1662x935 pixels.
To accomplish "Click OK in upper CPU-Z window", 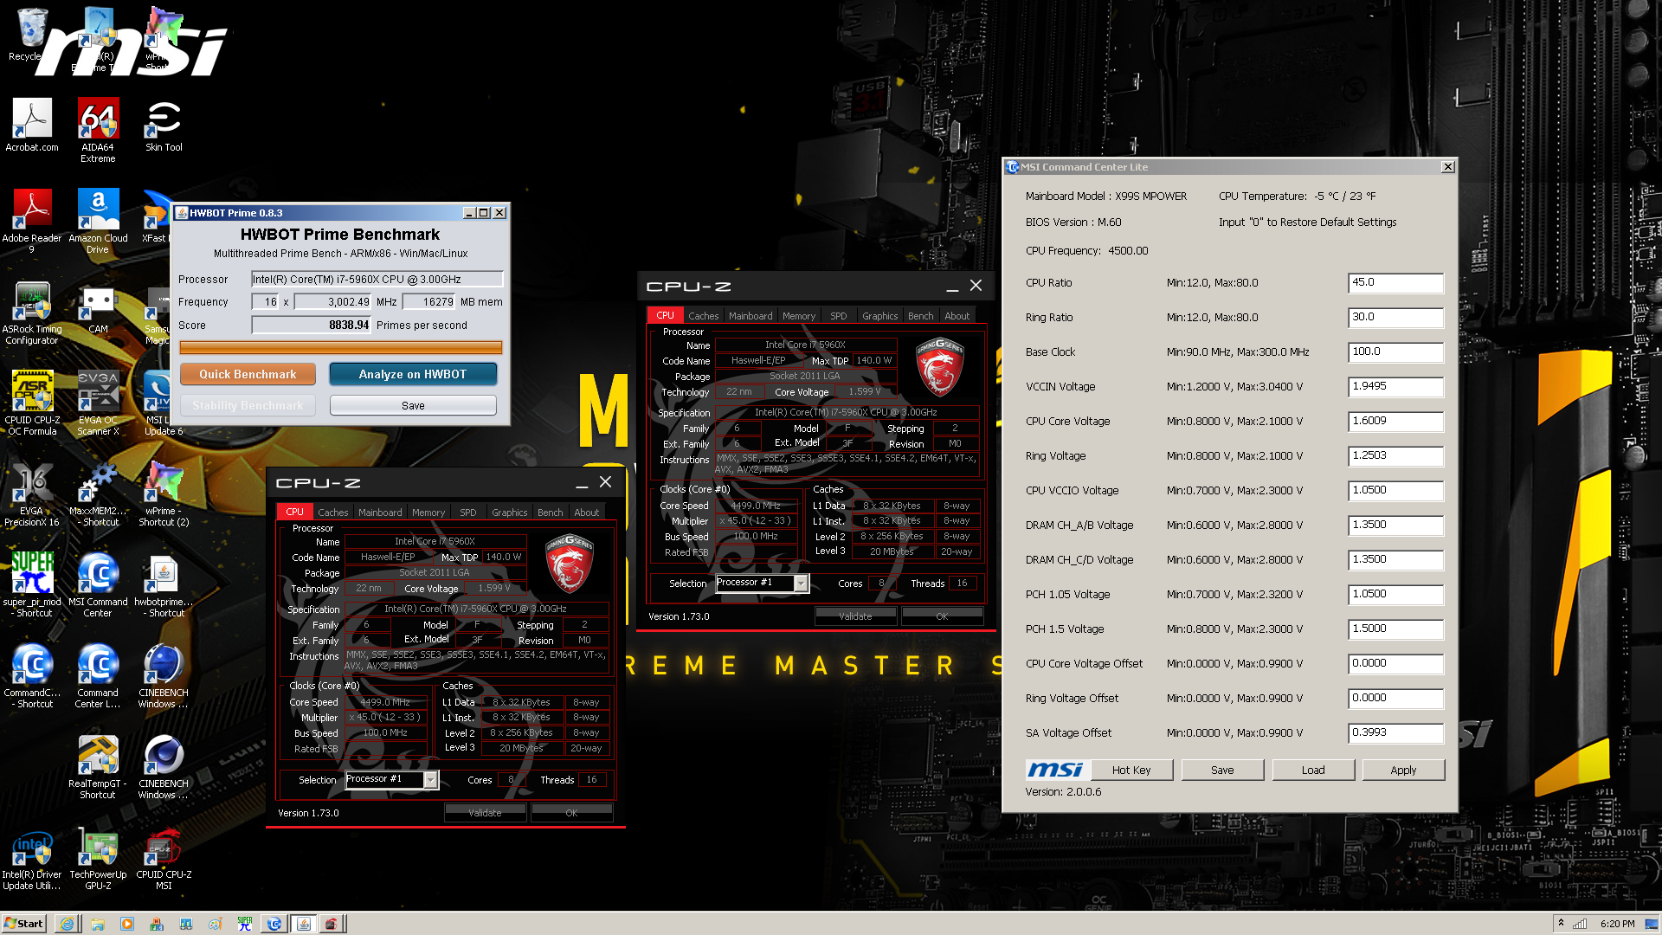I will pyautogui.click(x=942, y=616).
